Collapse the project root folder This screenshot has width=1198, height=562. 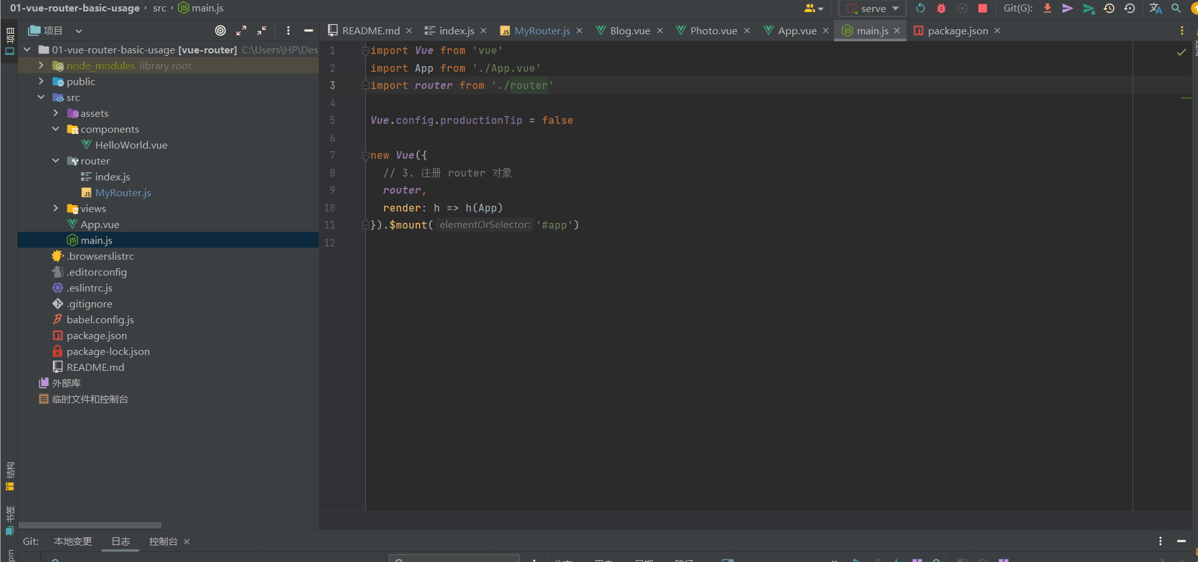click(27, 50)
